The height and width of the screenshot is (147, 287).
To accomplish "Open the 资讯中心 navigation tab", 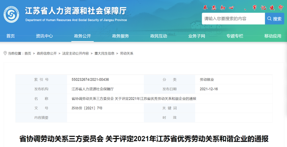I will tap(44, 36).
